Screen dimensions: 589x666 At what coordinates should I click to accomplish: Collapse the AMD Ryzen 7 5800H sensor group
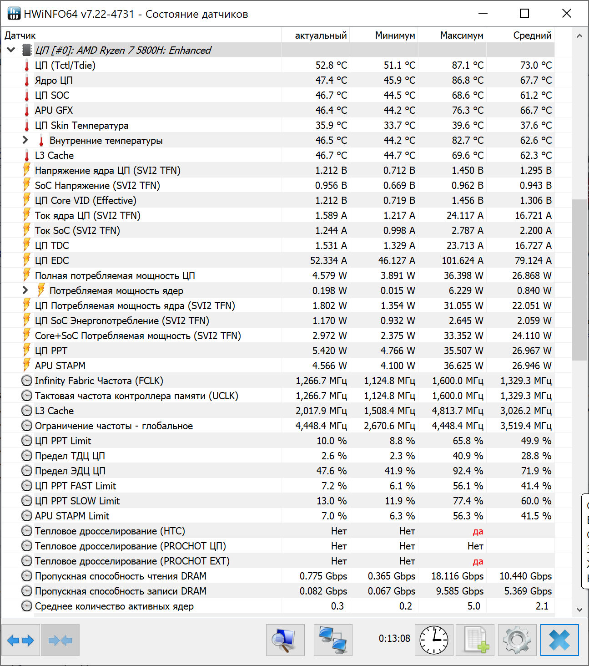coord(11,50)
